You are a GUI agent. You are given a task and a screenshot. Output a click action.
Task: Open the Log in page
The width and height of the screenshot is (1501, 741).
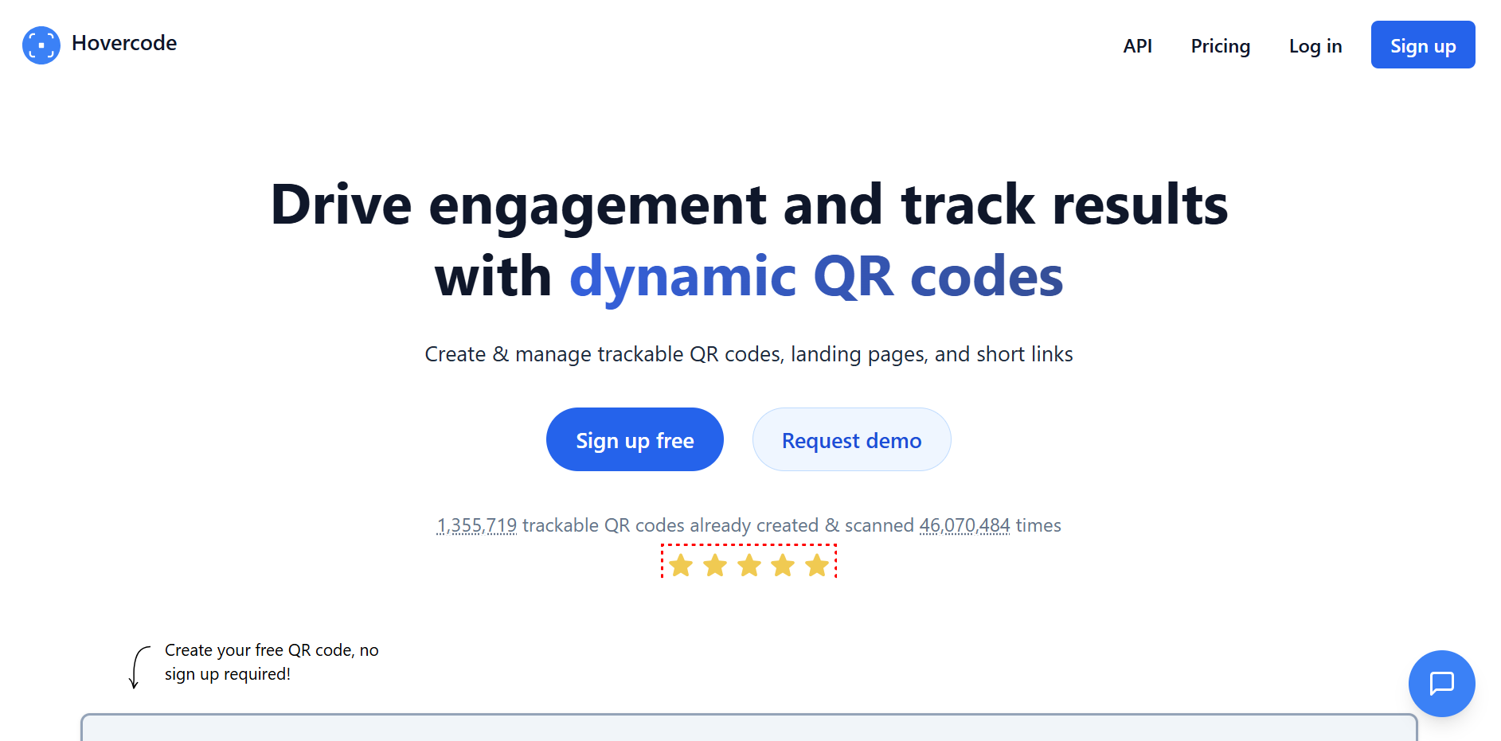point(1315,46)
